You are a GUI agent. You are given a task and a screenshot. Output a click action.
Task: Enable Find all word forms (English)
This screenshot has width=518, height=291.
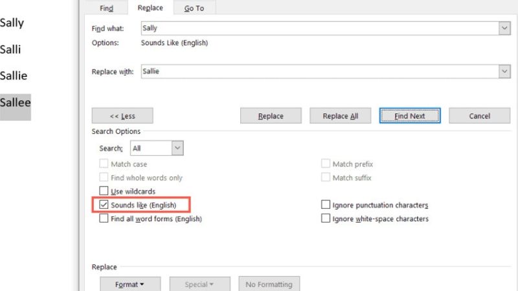pyautogui.click(x=104, y=219)
